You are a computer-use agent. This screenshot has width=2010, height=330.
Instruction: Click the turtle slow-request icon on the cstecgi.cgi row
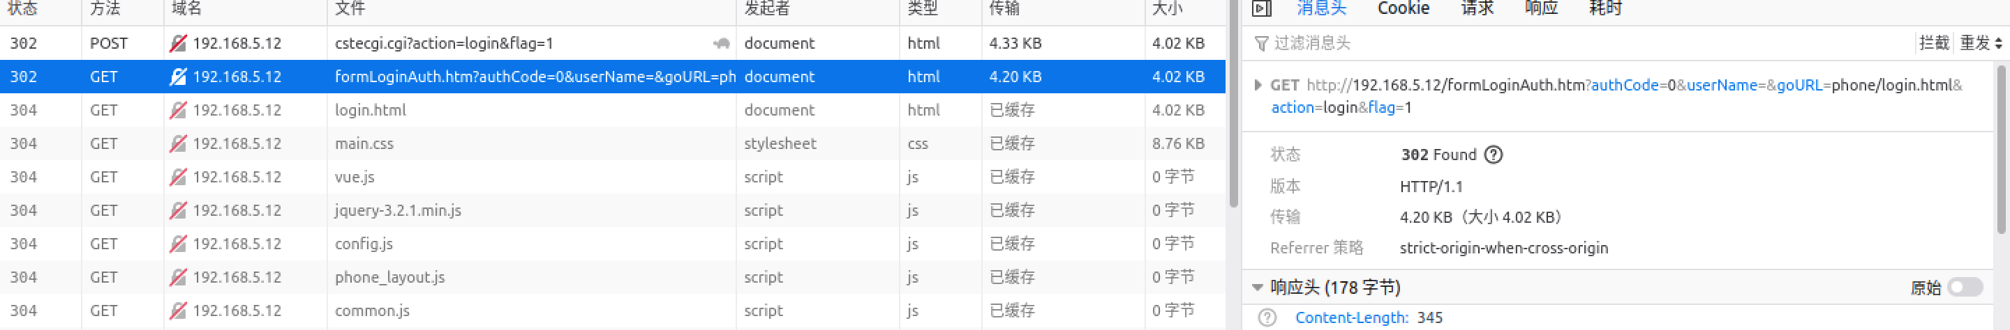721,44
